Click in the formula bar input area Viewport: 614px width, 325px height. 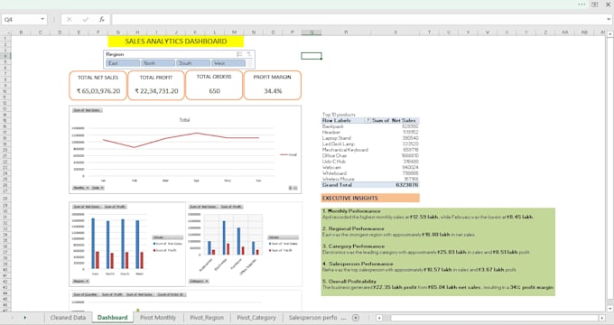click(x=358, y=19)
